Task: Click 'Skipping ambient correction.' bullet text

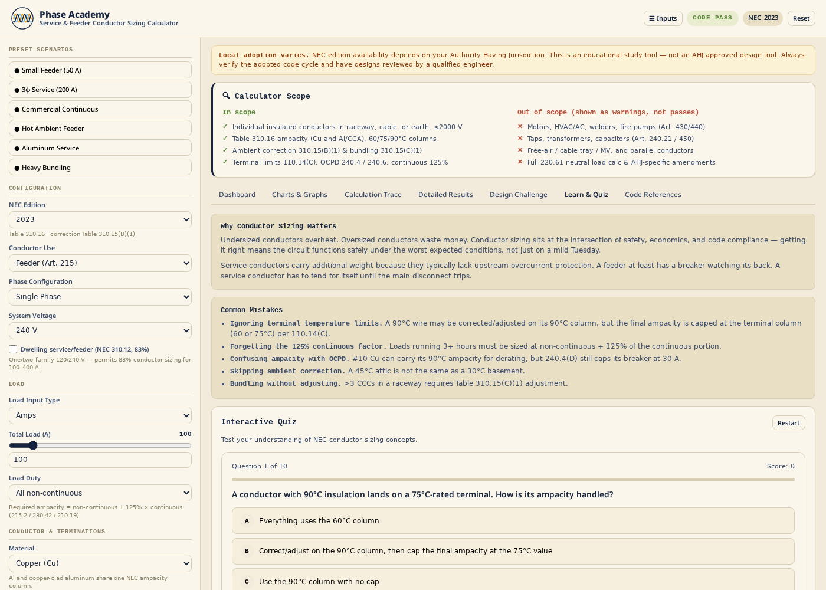Action: click(288, 371)
